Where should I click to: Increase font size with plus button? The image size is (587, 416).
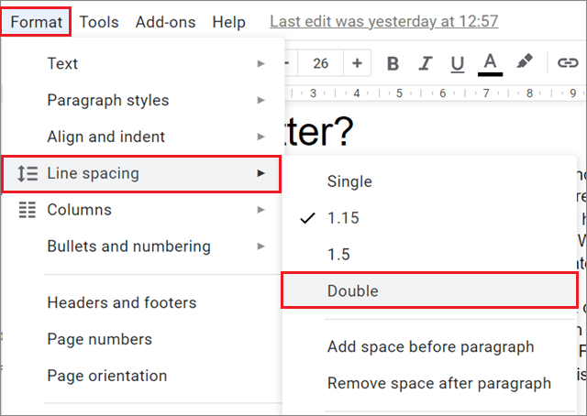coord(357,63)
